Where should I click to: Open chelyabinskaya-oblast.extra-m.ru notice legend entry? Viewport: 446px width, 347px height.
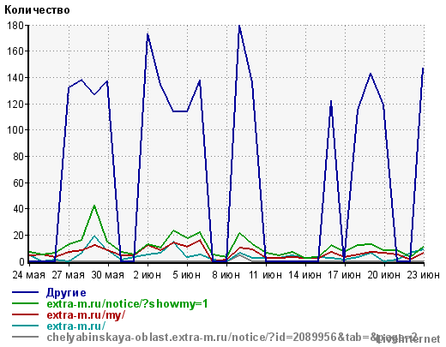coord(232,338)
